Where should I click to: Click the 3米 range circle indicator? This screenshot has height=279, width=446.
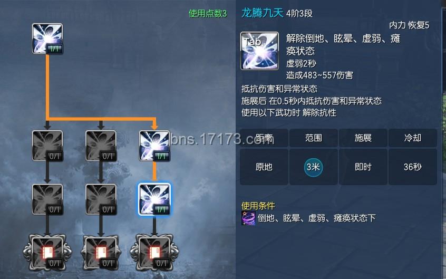coord(313,167)
